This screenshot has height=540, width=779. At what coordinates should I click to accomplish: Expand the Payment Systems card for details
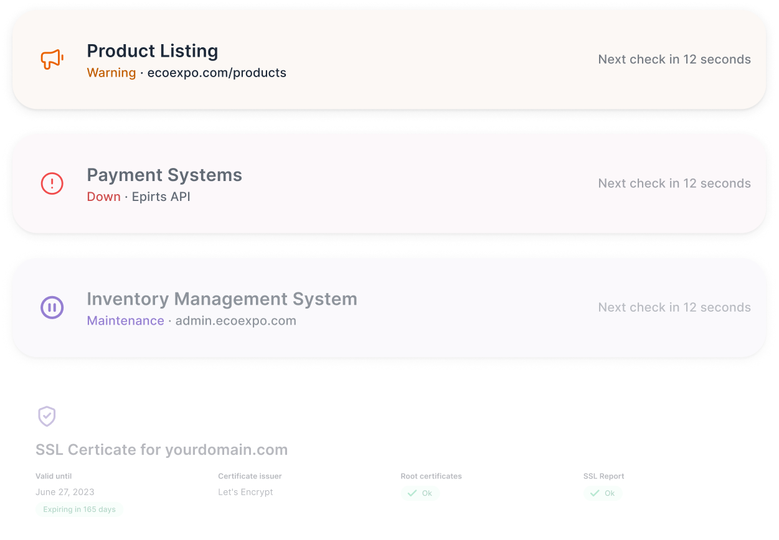tap(389, 184)
